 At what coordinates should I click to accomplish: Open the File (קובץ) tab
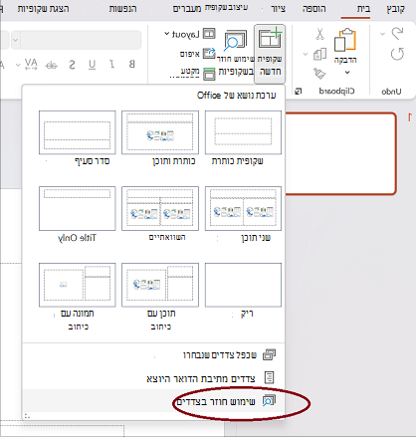click(x=396, y=9)
